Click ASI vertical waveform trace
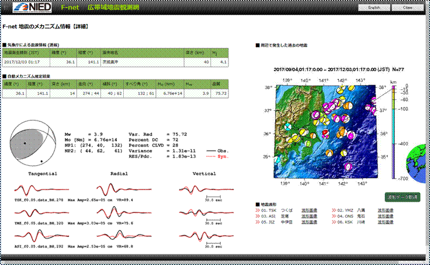The width and height of the screenshot is (430, 265). [206, 236]
